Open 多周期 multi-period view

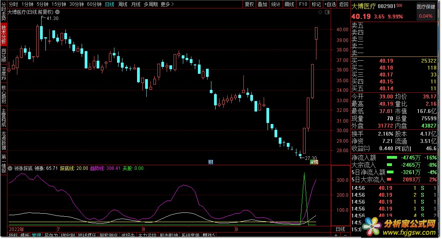(x=151, y=4)
